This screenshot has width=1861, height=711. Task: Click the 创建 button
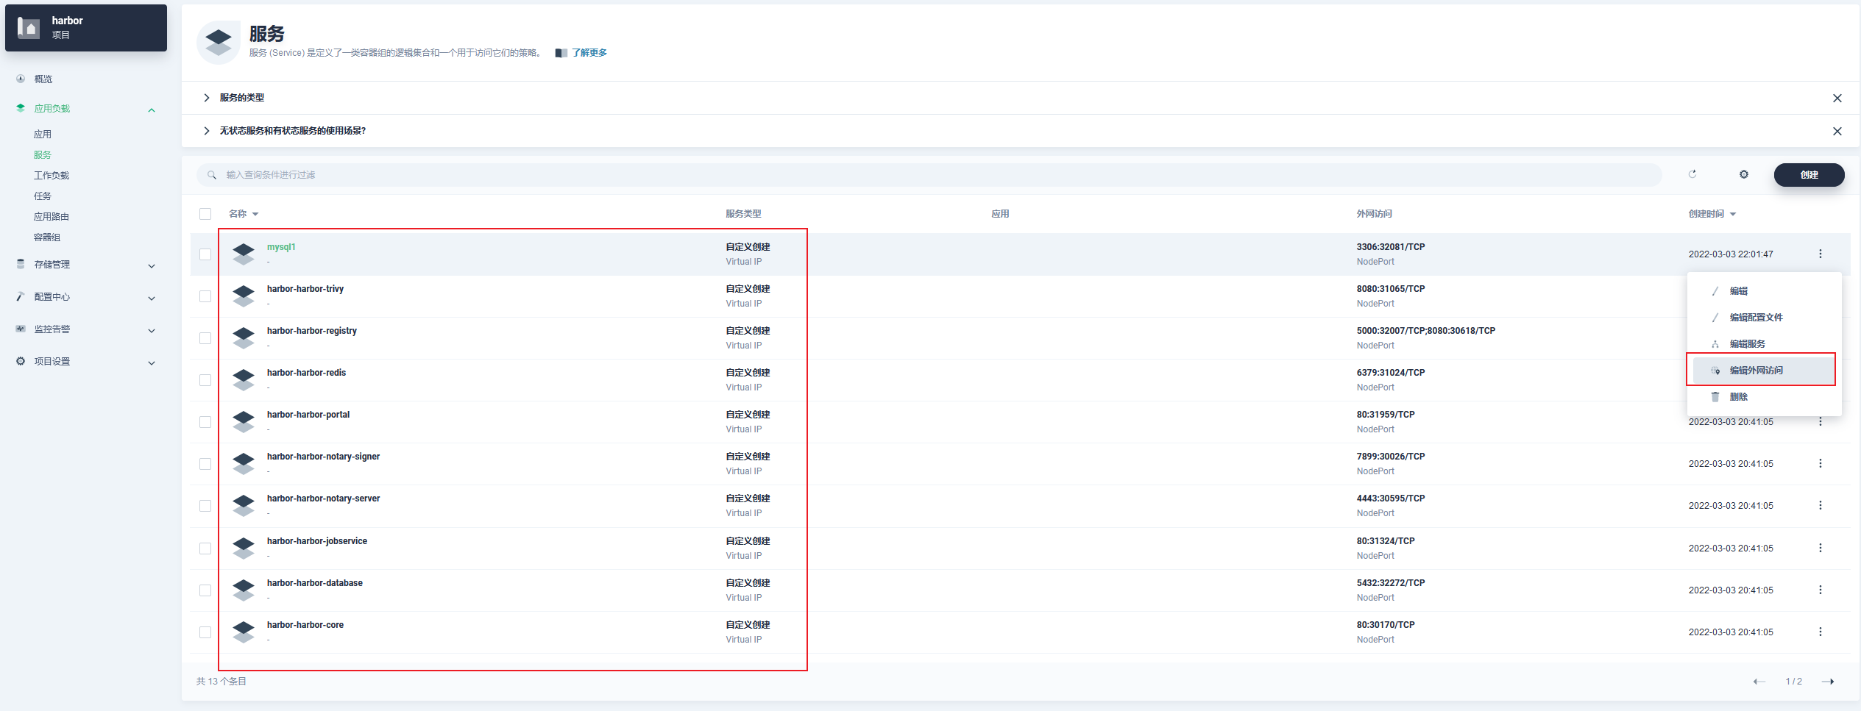1809,175
